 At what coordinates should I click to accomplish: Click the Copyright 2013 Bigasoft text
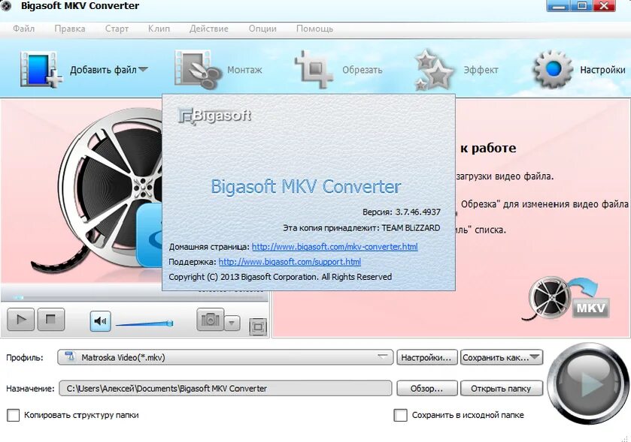[x=280, y=277]
